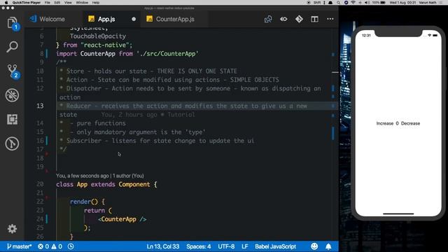Screen dimensions: 448x252
Task: Click the git diamond icon in editor toolbar
Action: (x=299, y=19)
